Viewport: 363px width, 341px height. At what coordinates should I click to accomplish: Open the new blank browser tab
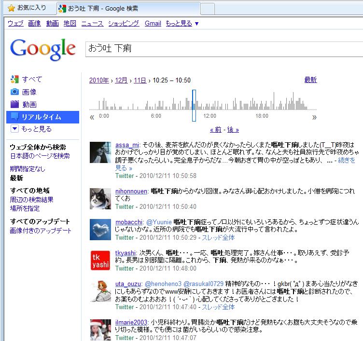tap(208, 9)
